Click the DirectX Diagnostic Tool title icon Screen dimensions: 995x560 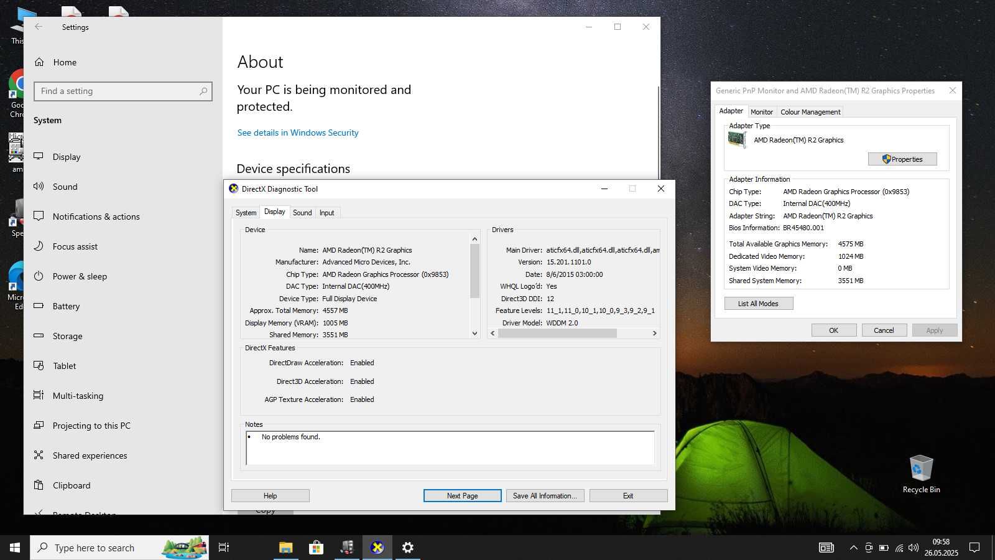pos(234,189)
